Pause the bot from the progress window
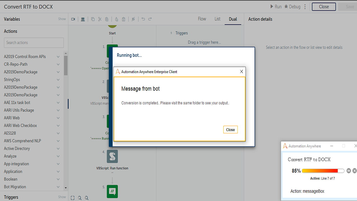This screenshot has width=357, height=201. coord(349,171)
